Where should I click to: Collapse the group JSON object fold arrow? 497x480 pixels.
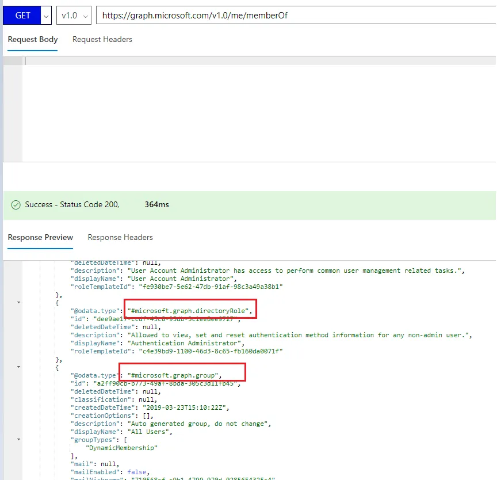19,367
